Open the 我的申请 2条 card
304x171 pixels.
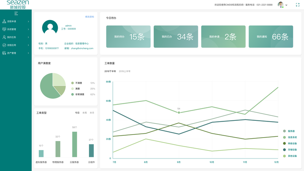click(223, 36)
